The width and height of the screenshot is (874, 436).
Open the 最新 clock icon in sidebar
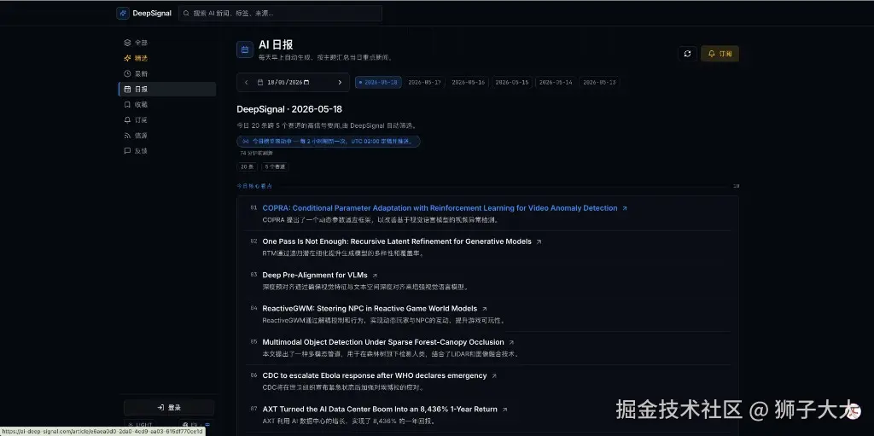[127, 73]
